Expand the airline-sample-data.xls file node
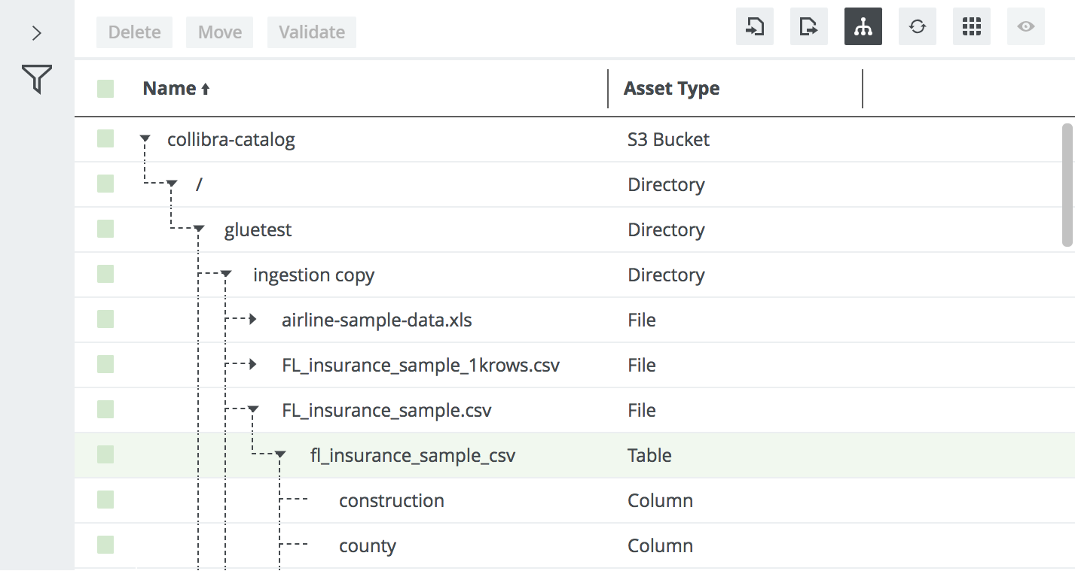The height and width of the screenshot is (571, 1075). pos(254,320)
